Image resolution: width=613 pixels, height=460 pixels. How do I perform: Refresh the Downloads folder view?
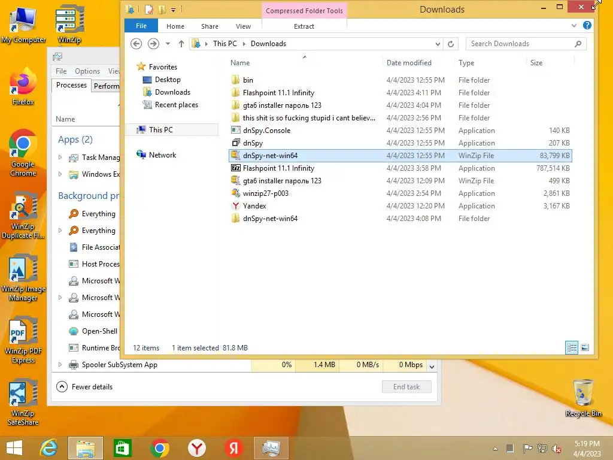pyautogui.click(x=451, y=44)
